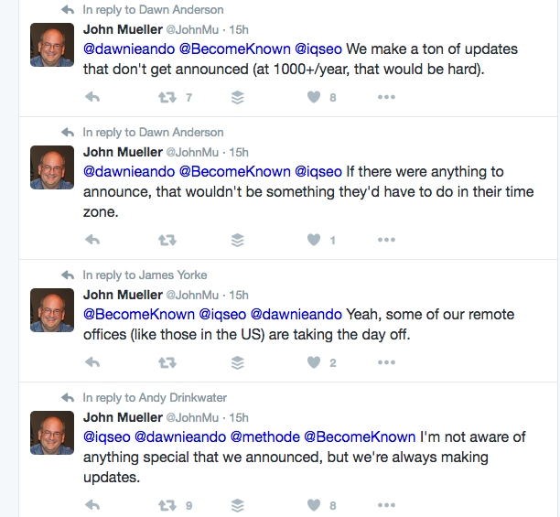Open 'In reply to James Yorke' link
The image size is (560, 517).
pos(145,275)
